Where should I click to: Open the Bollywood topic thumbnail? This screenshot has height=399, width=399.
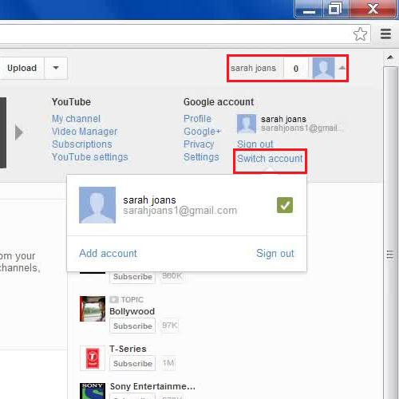coord(93,309)
